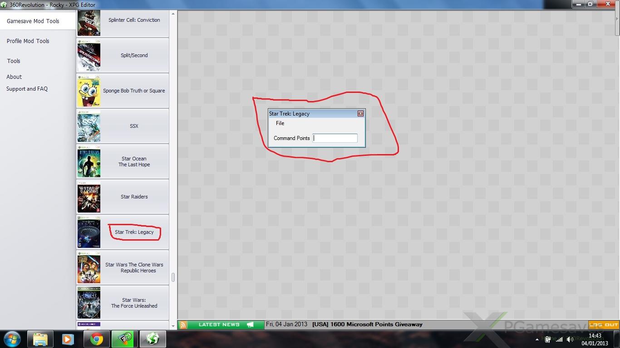The height and width of the screenshot is (348, 620).
Task: Close the Star Trek: Legacy editor window
Action: coord(360,114)
